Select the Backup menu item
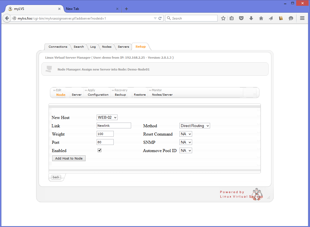The height and width of the screenshot is (227, 310). pos(120,95)
